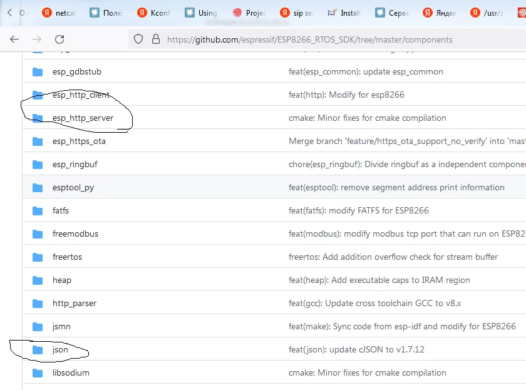
Task: Click the esp_http_server folder icon
Action: [38, 118]
